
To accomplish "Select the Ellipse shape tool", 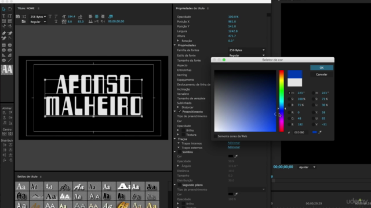I will [x=4, y=60].
